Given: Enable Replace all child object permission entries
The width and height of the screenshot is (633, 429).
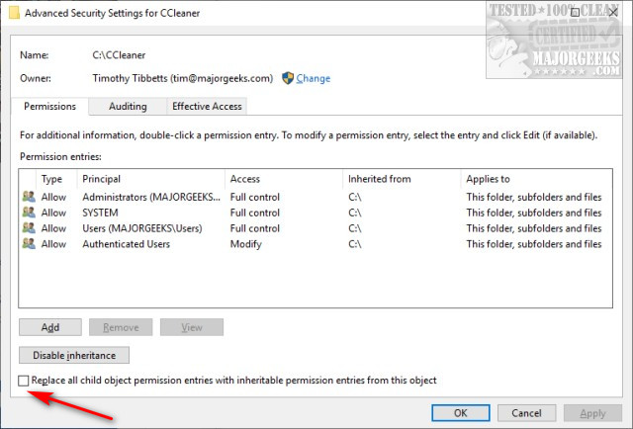Looking at the screenshot, I should click(x=24, y=381).
